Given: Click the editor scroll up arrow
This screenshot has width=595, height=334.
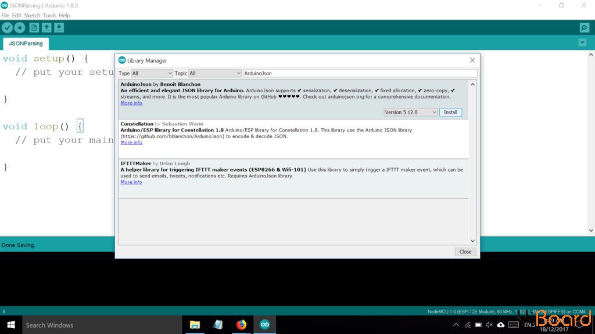Looking at the screenshot, I should [x=591, y=55].
